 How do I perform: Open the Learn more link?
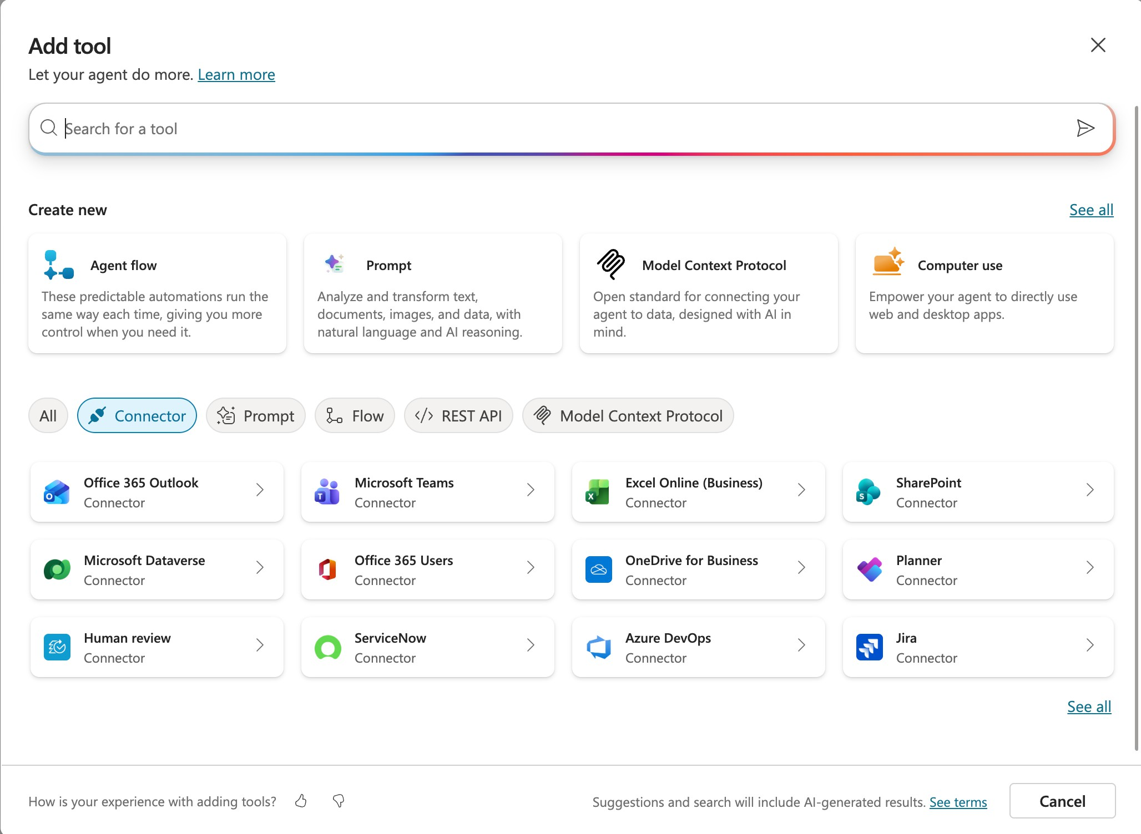(236, 74)
